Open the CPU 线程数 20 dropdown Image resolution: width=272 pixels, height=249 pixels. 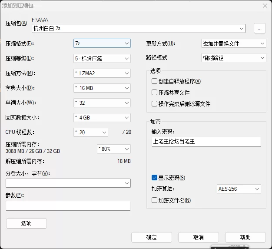coord(91,132)
